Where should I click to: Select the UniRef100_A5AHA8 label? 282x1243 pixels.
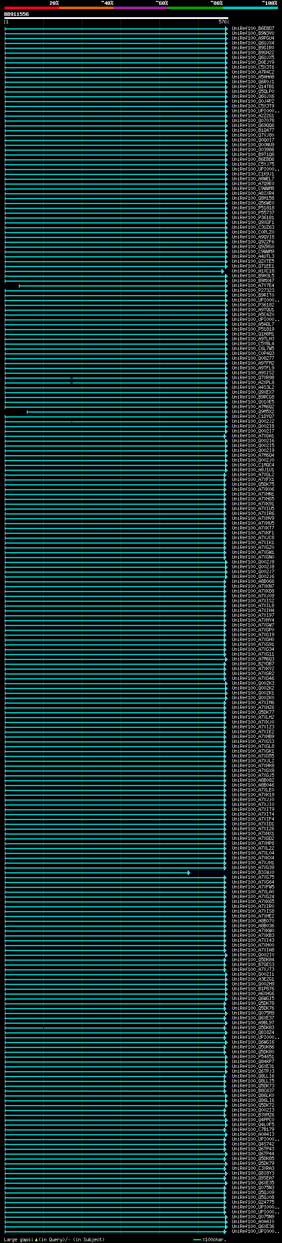tap(253, 77)
